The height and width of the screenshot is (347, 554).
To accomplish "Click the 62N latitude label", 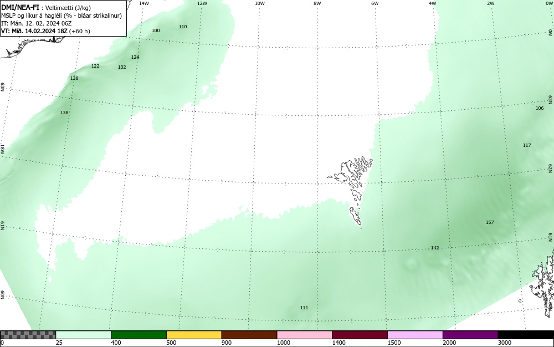I will (551, 168).
